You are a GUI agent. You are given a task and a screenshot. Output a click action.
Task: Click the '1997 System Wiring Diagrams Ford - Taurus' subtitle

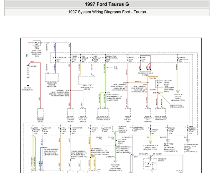(107, 12)
